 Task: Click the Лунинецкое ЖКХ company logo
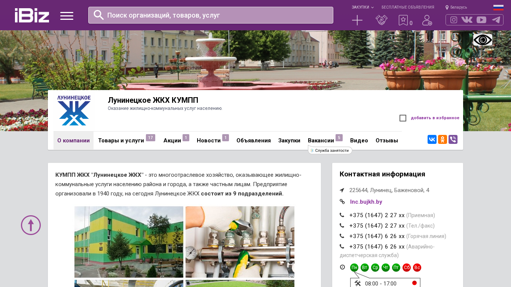(74, 111)
